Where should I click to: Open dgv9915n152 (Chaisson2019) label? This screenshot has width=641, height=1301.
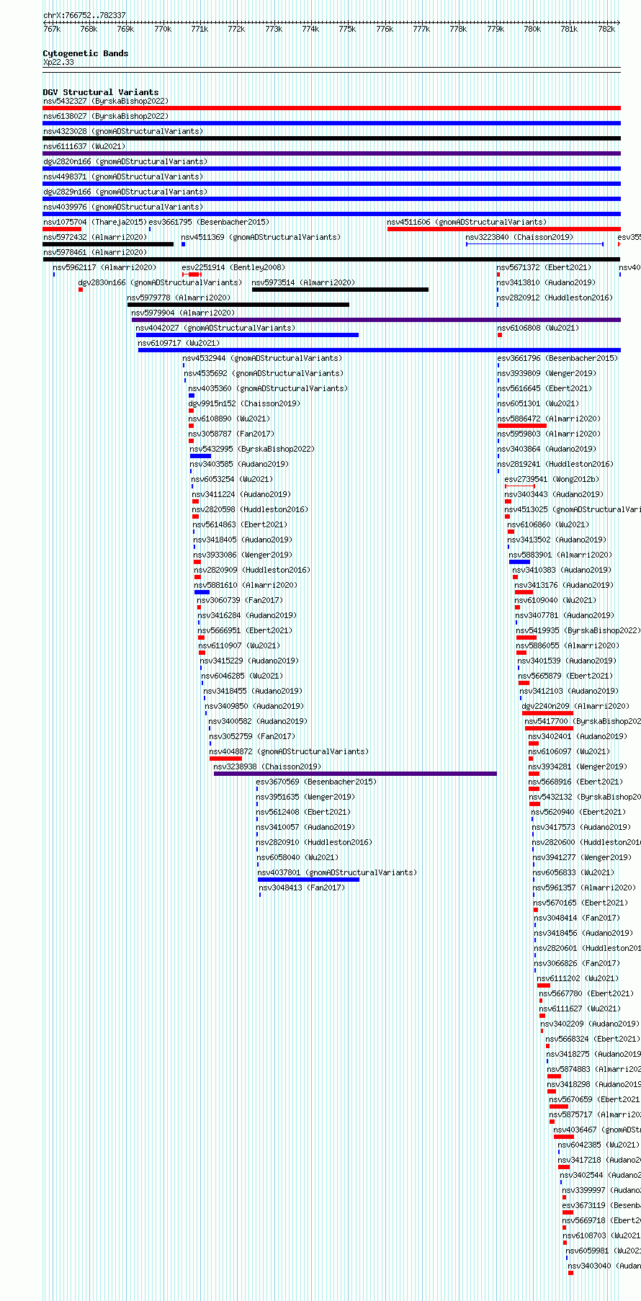click(x=244, y=403)
